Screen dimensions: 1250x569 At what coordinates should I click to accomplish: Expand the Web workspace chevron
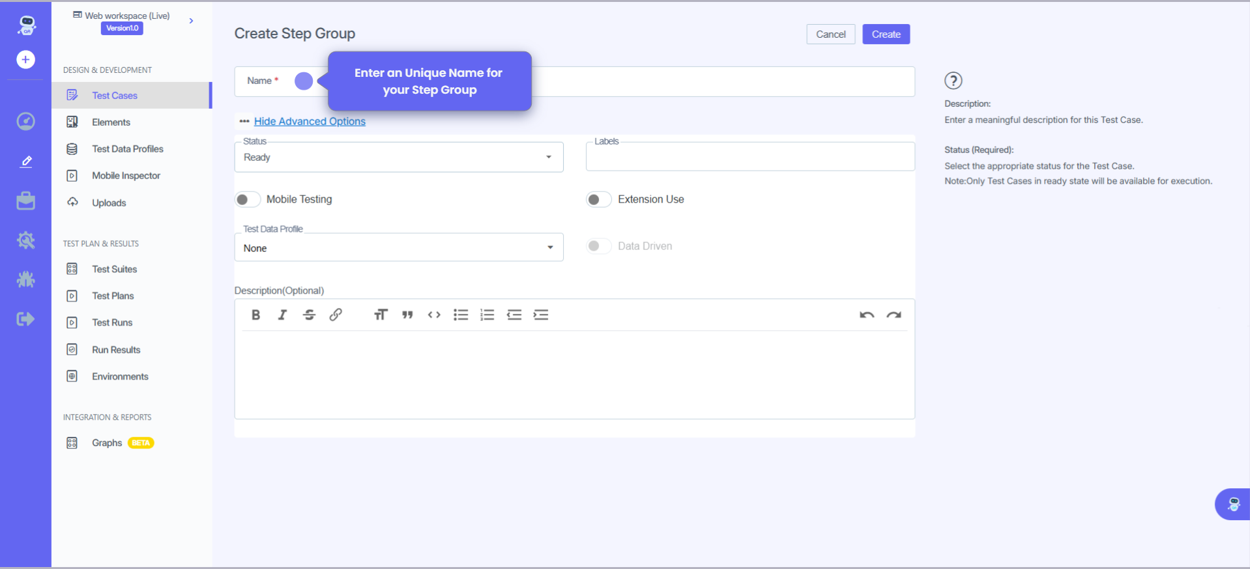pyautogui.click(x=191, y=21)
